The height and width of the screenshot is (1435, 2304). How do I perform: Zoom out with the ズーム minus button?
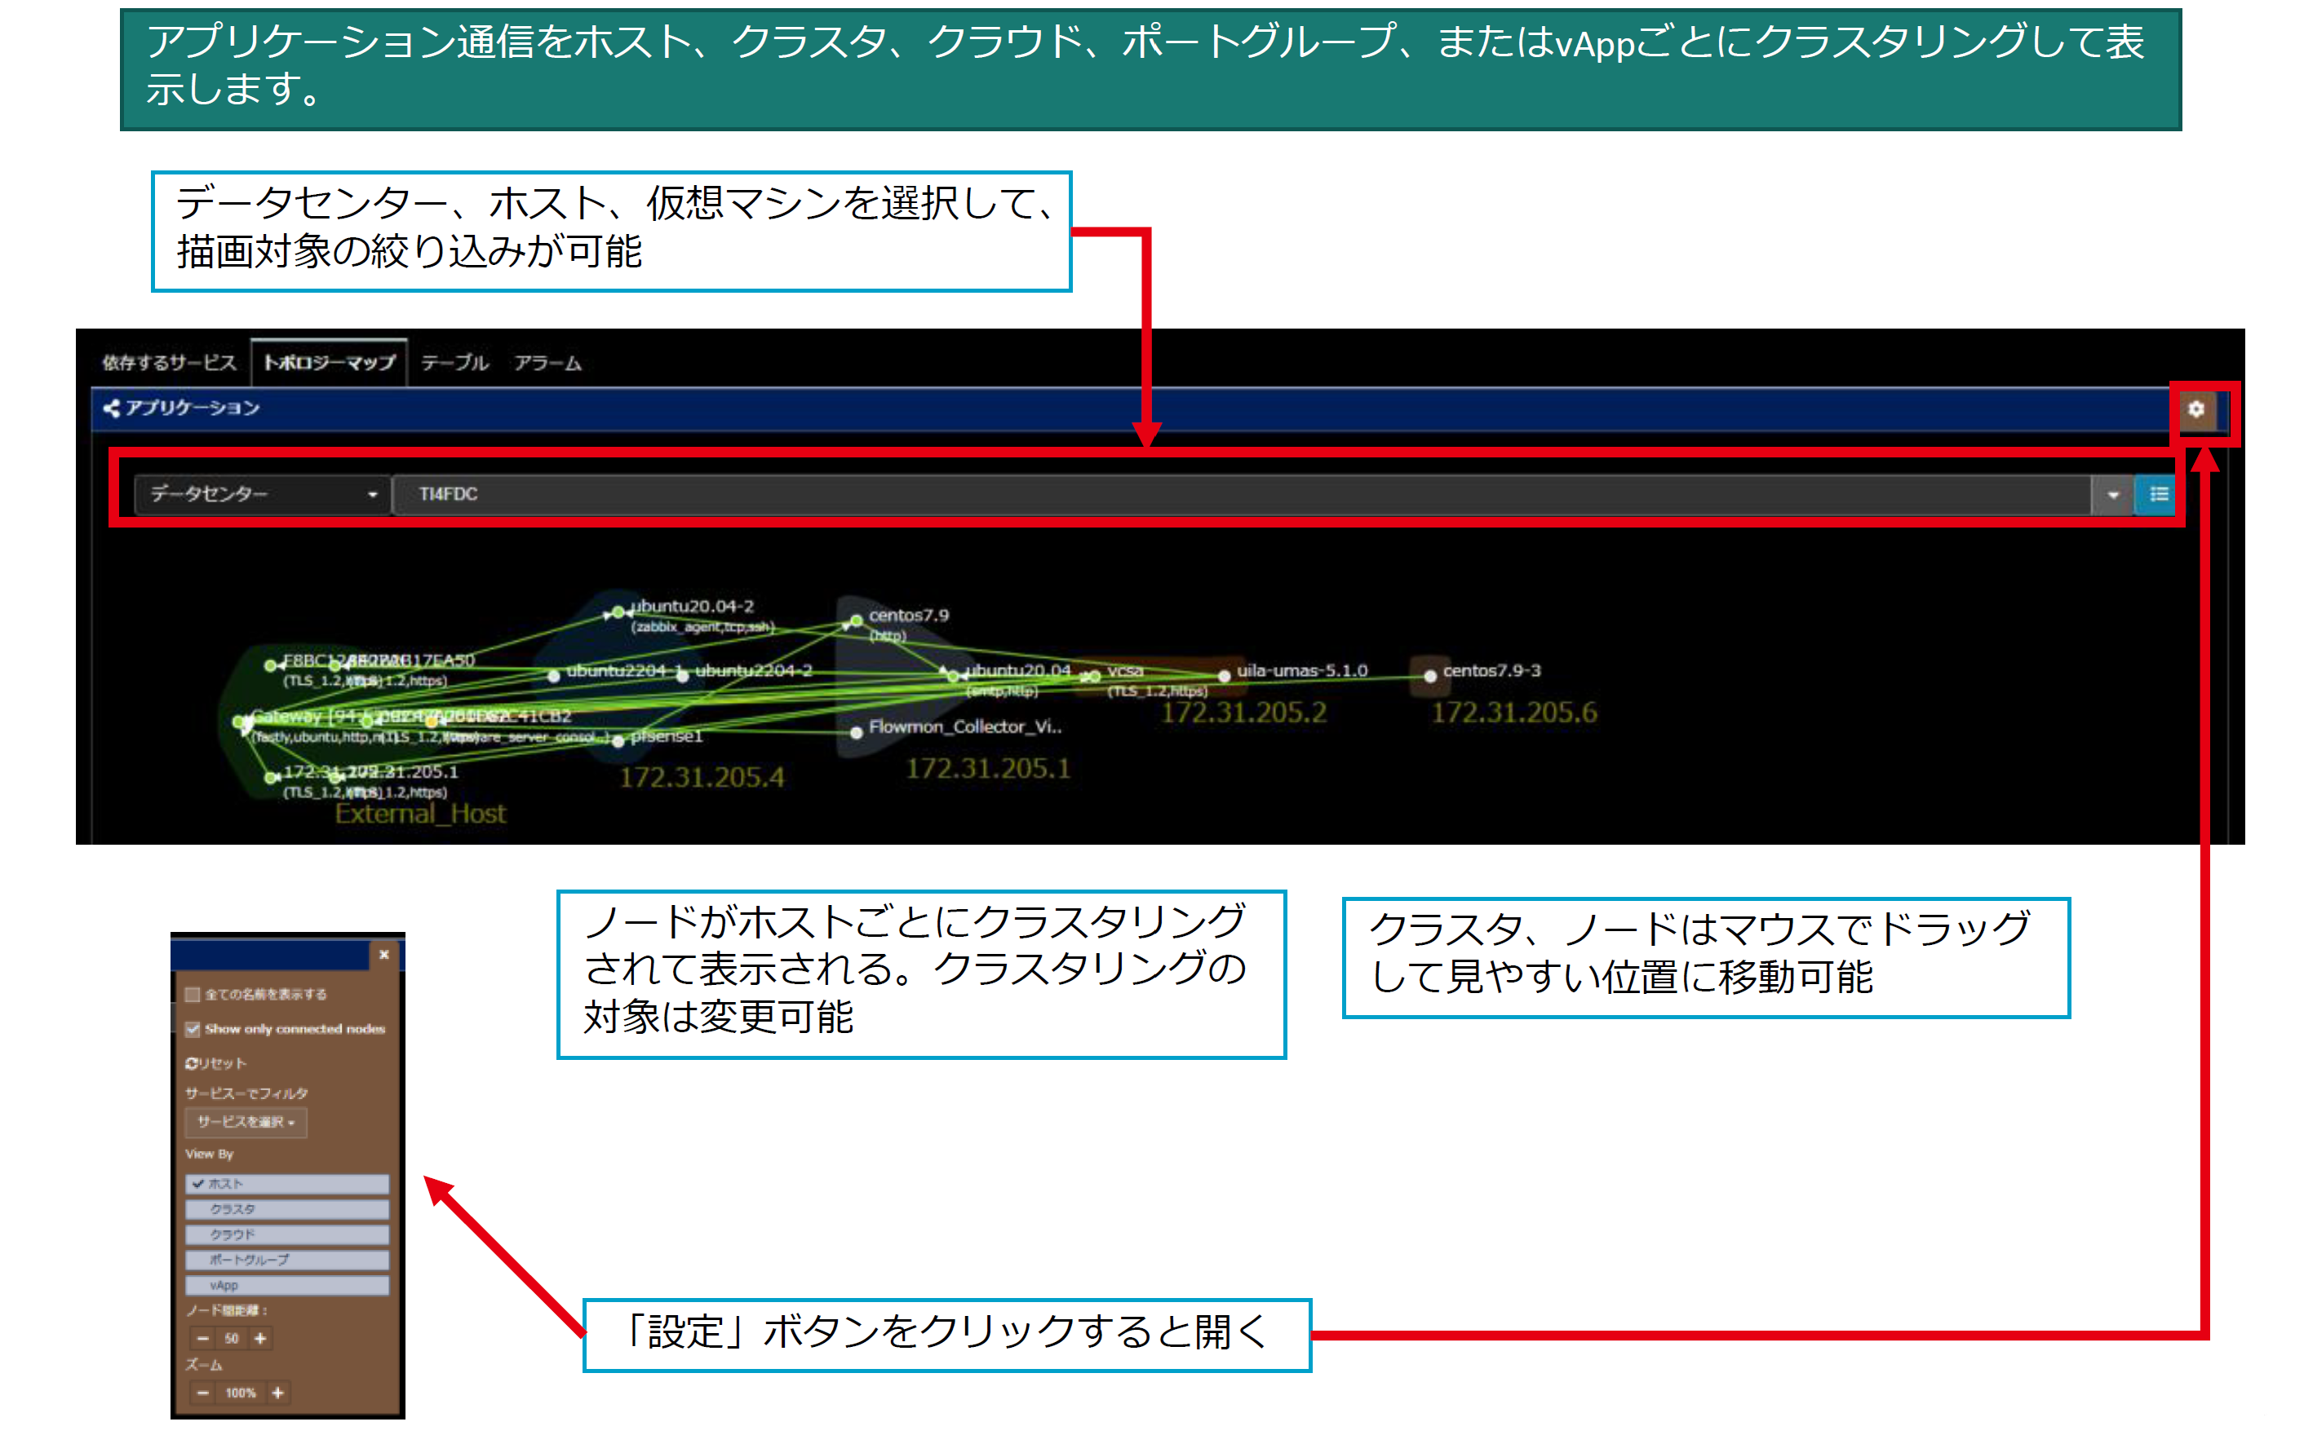coord(202,1393)
